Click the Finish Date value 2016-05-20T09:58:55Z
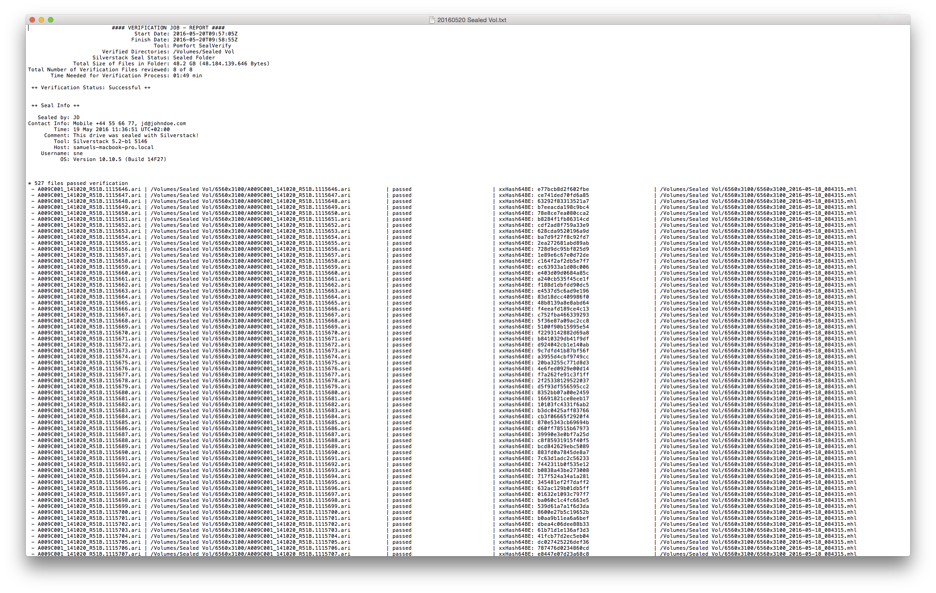 click(x=205, y=40)
